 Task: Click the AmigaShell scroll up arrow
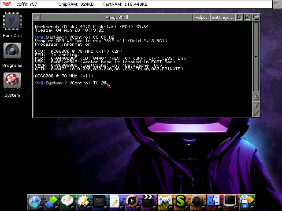pos(256,97)
